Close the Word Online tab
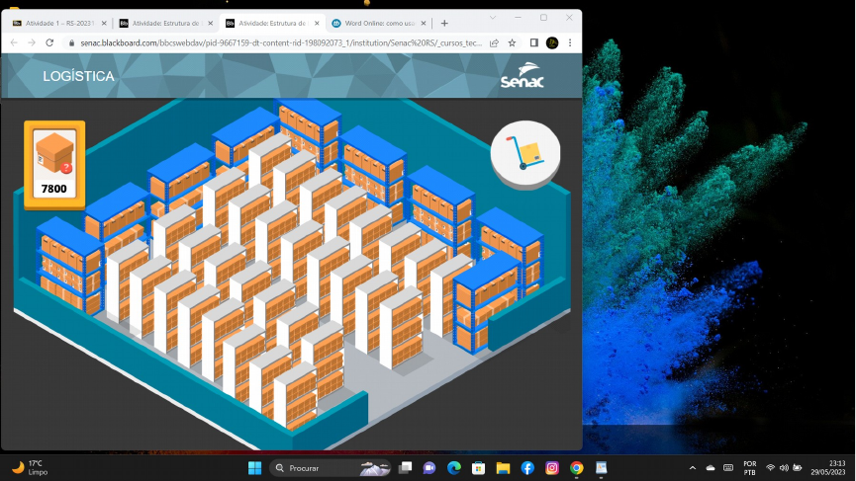This screenshot has height=481, width=856. (x=423, y=23)
